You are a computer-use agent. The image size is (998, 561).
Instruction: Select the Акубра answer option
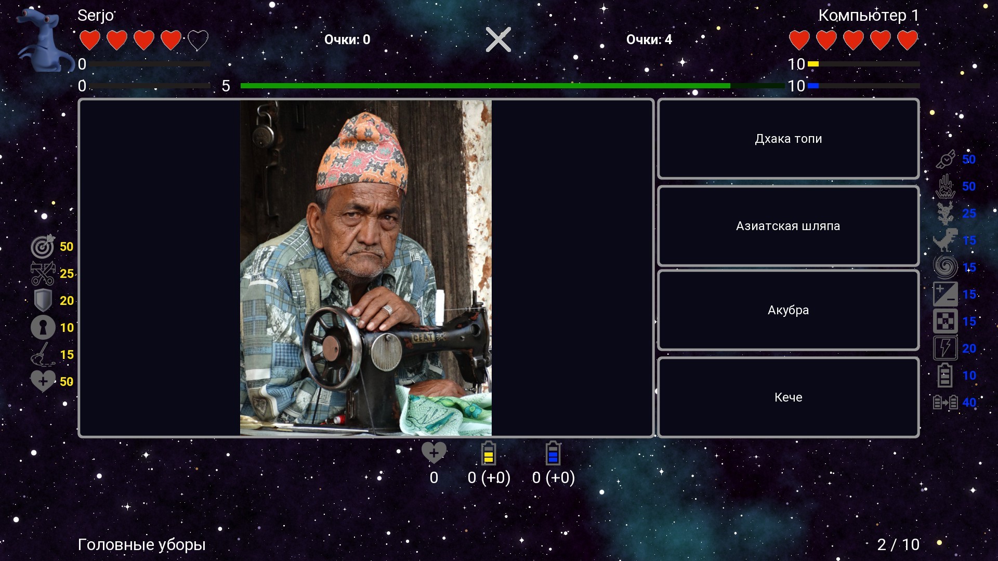[788, 310]
